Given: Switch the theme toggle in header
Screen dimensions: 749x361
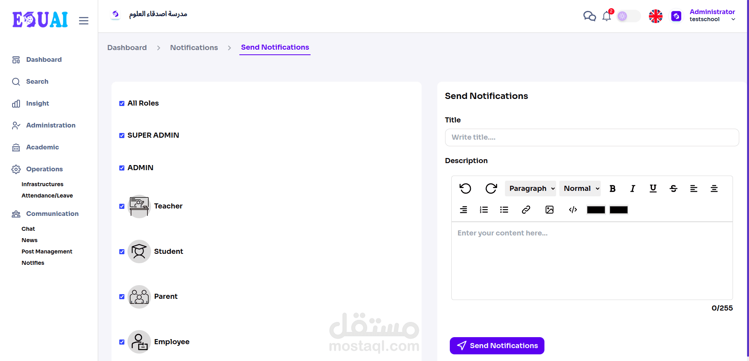Looking at the screenshot, I should click(628, 16).
